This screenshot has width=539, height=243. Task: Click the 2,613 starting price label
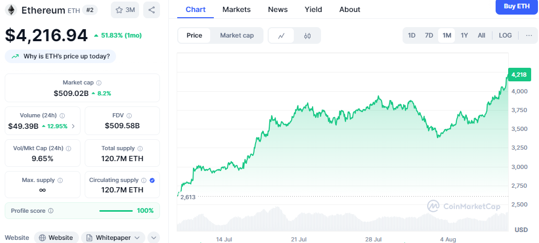point(188,198)
